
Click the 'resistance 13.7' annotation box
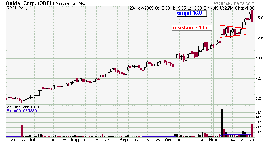point(192,28)
